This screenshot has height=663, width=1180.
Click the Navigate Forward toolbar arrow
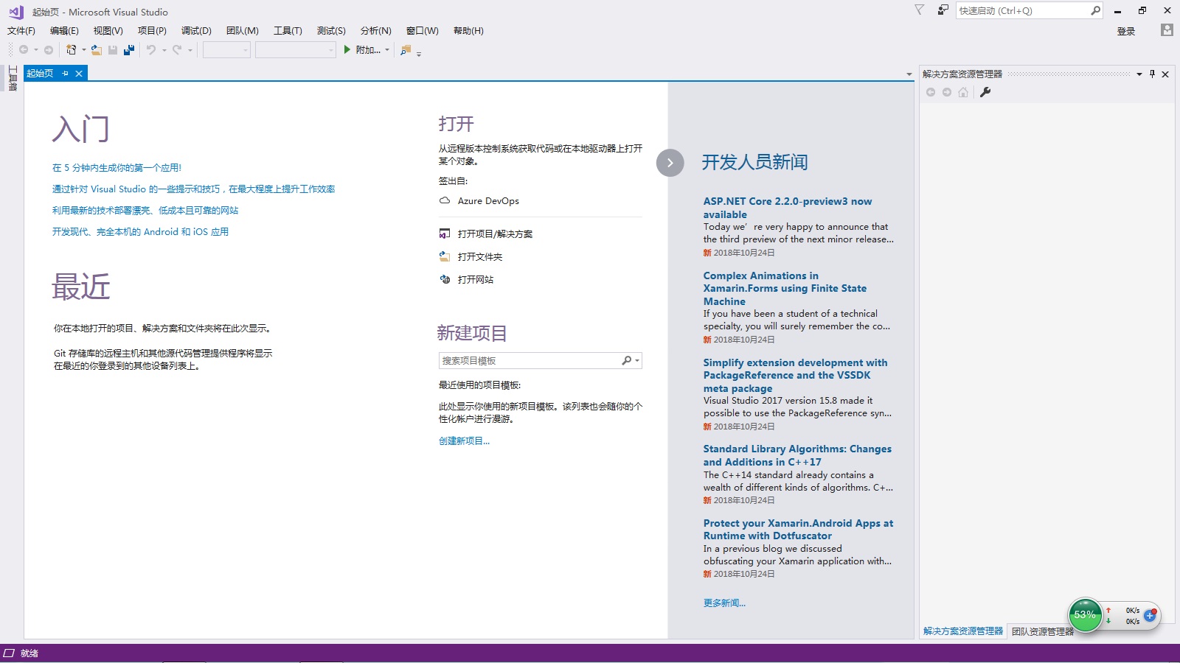pyautogui.click(x=49, y=50)
